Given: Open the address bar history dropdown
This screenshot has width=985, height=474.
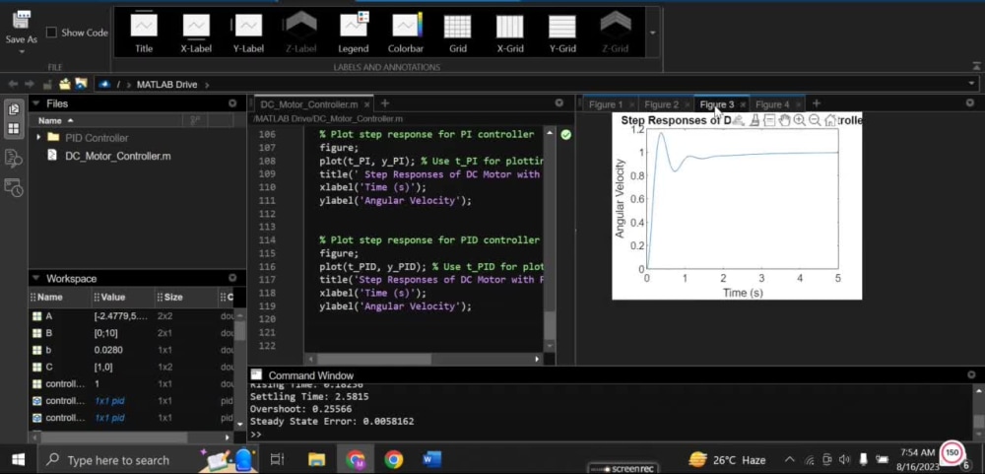Looking at the screenshot, I should coord(972,84).
